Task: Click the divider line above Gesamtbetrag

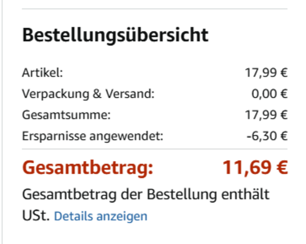Action: 155,149
